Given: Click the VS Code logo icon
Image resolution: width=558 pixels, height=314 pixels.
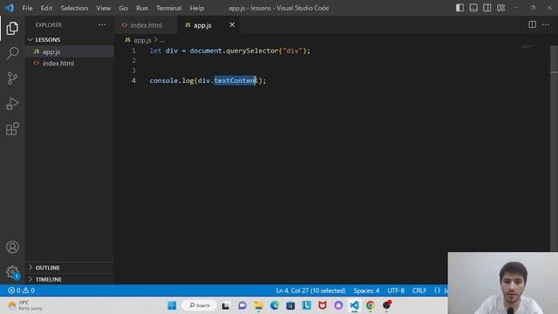Looking at the screenshot, I should 10,8.
